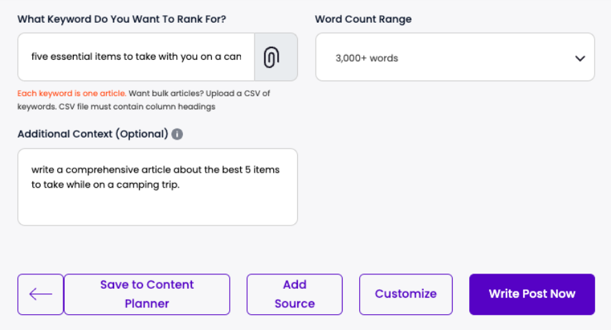Screen dimensions: 611x330
Task: Click "What Keyword Do You Want To Rank For?" label
Action: 122,19
